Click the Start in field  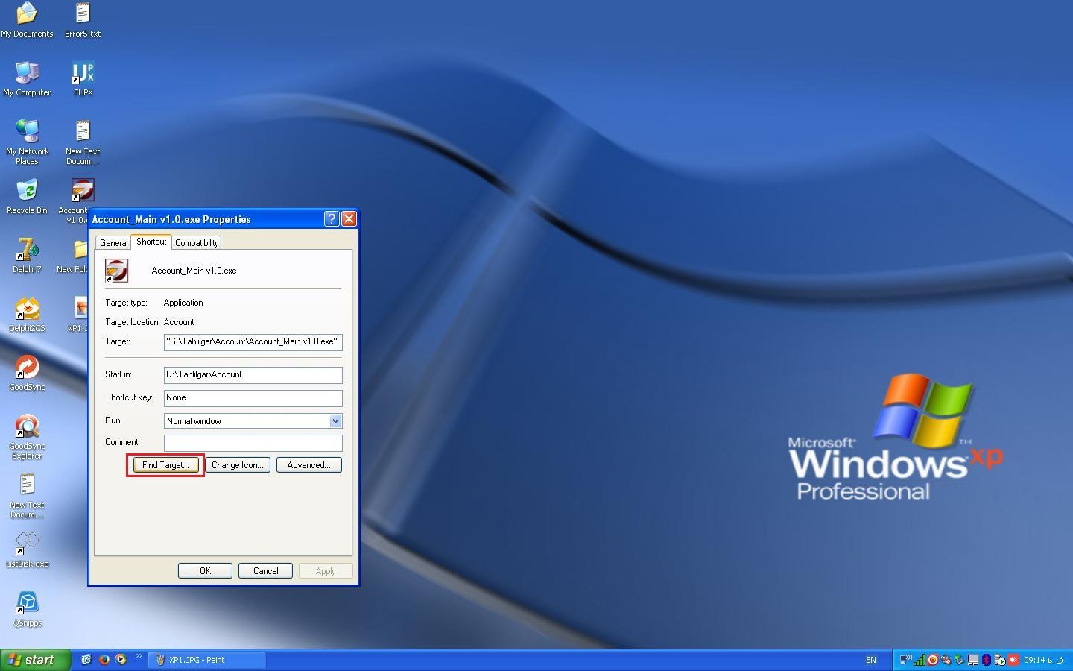[253, 375]
